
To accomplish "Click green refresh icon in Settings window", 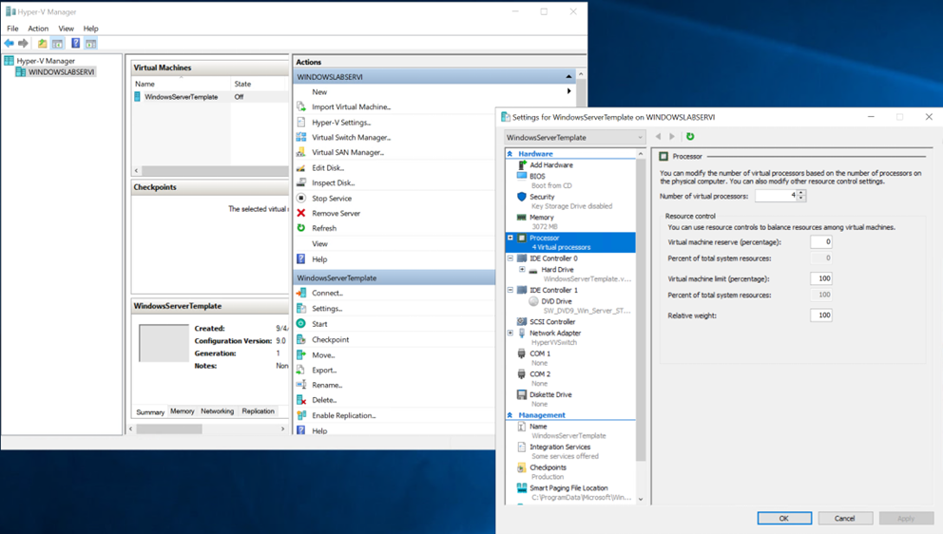I will coord(690,137).
